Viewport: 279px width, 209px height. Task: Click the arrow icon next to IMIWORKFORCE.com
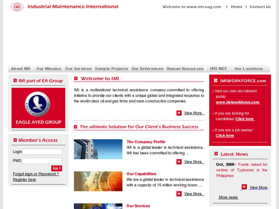point(216,81)
